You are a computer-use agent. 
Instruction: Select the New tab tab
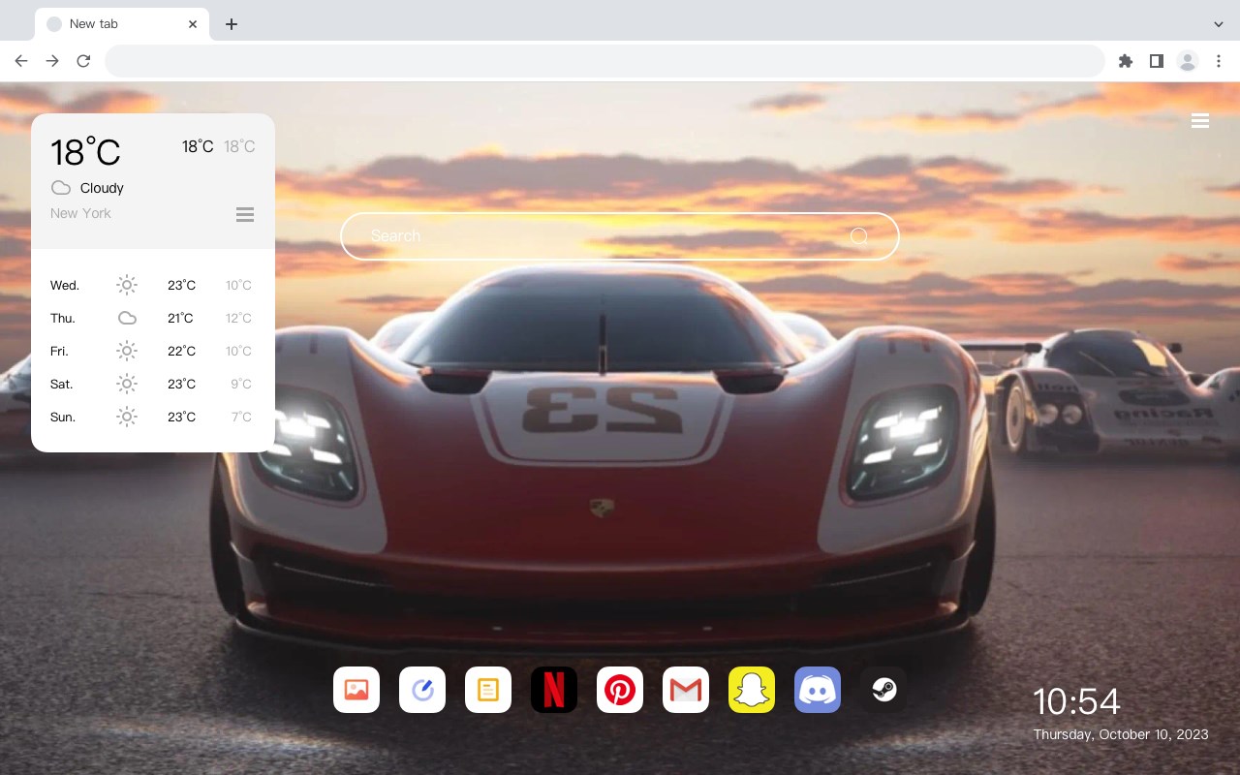click(x=122, y=24)
